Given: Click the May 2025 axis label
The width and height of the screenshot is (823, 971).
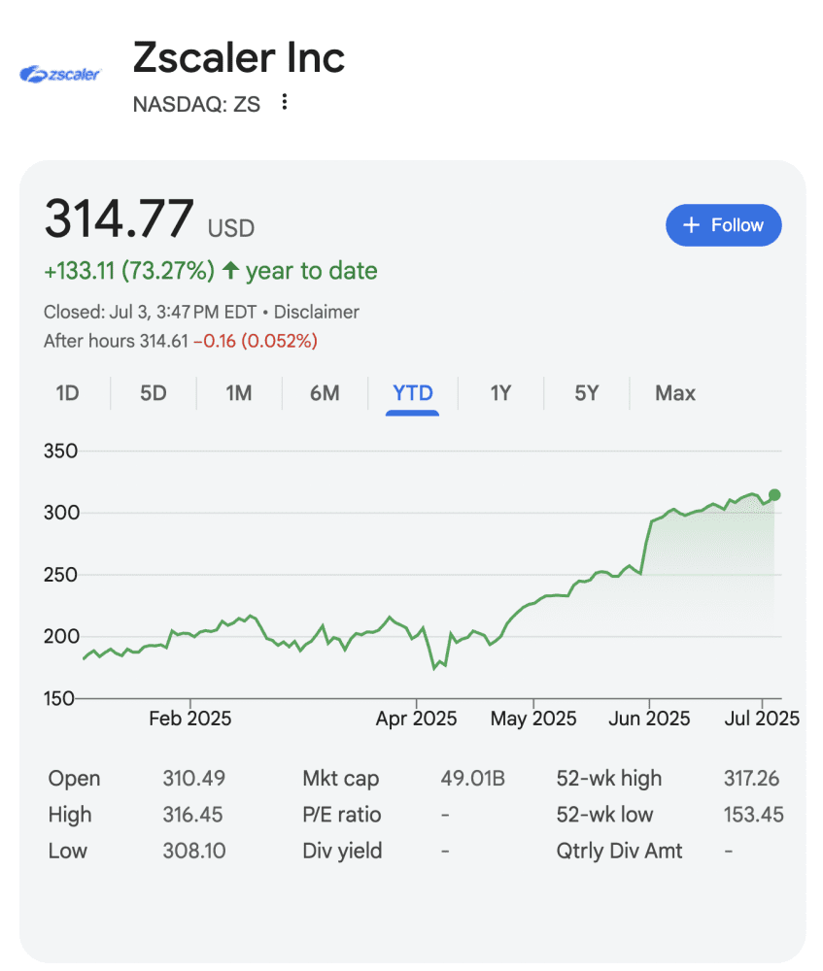Looking at the screenshot, I should [x=533, y=719].
